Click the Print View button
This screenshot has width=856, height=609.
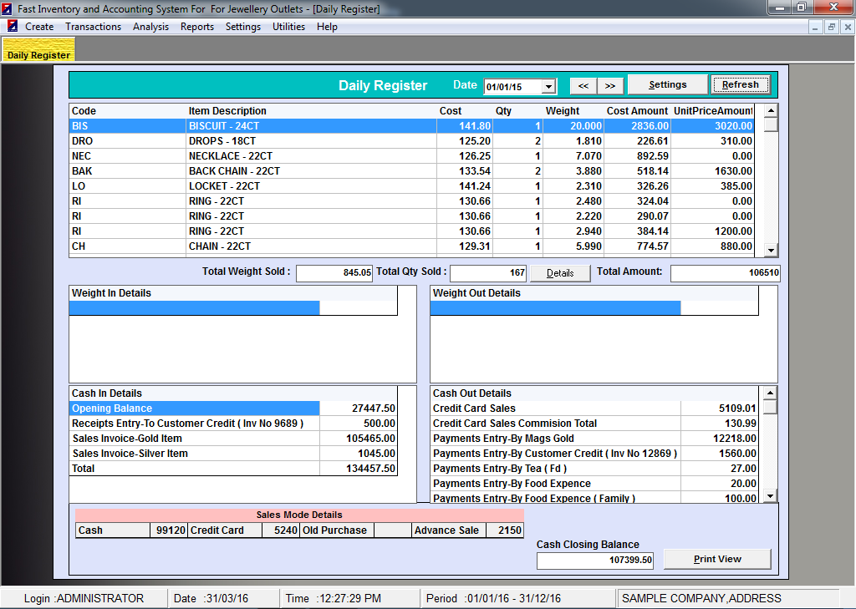click(x=717, y=559)
